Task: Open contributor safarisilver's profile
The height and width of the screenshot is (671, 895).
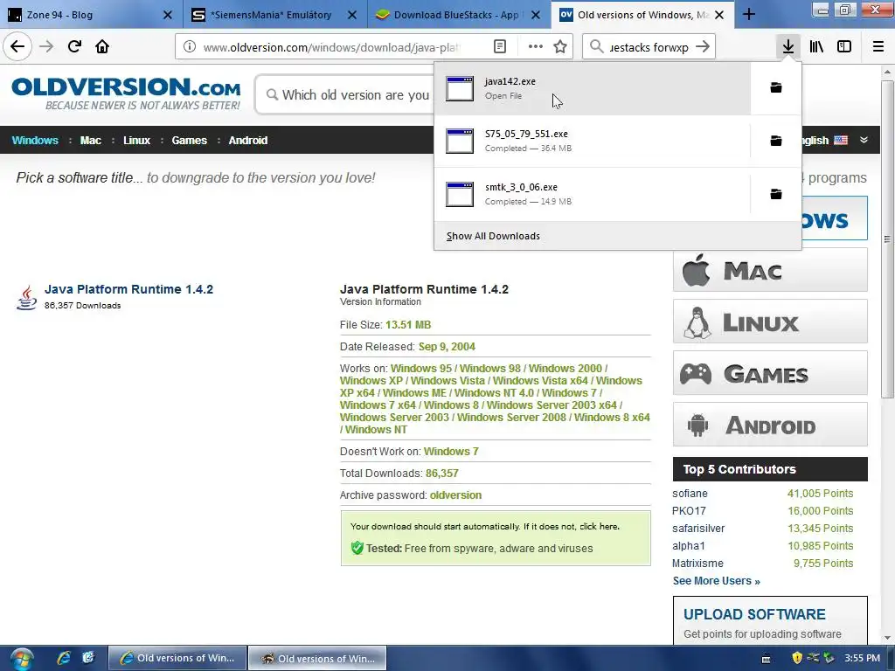Action: click(x=698, y=529)
